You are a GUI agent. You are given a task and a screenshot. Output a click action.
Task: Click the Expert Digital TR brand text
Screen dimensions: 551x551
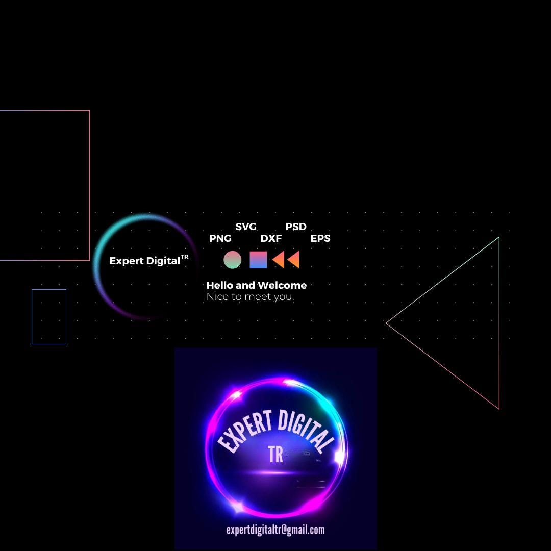[148, 260]
